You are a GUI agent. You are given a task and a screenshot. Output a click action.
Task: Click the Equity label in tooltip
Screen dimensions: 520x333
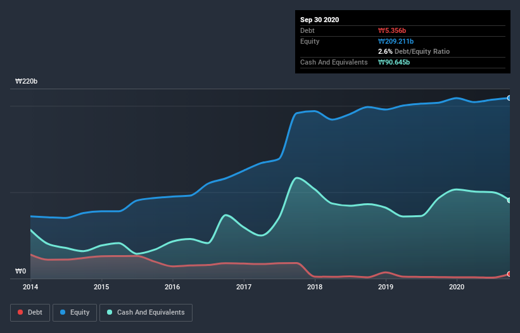(x=310, y=41)
